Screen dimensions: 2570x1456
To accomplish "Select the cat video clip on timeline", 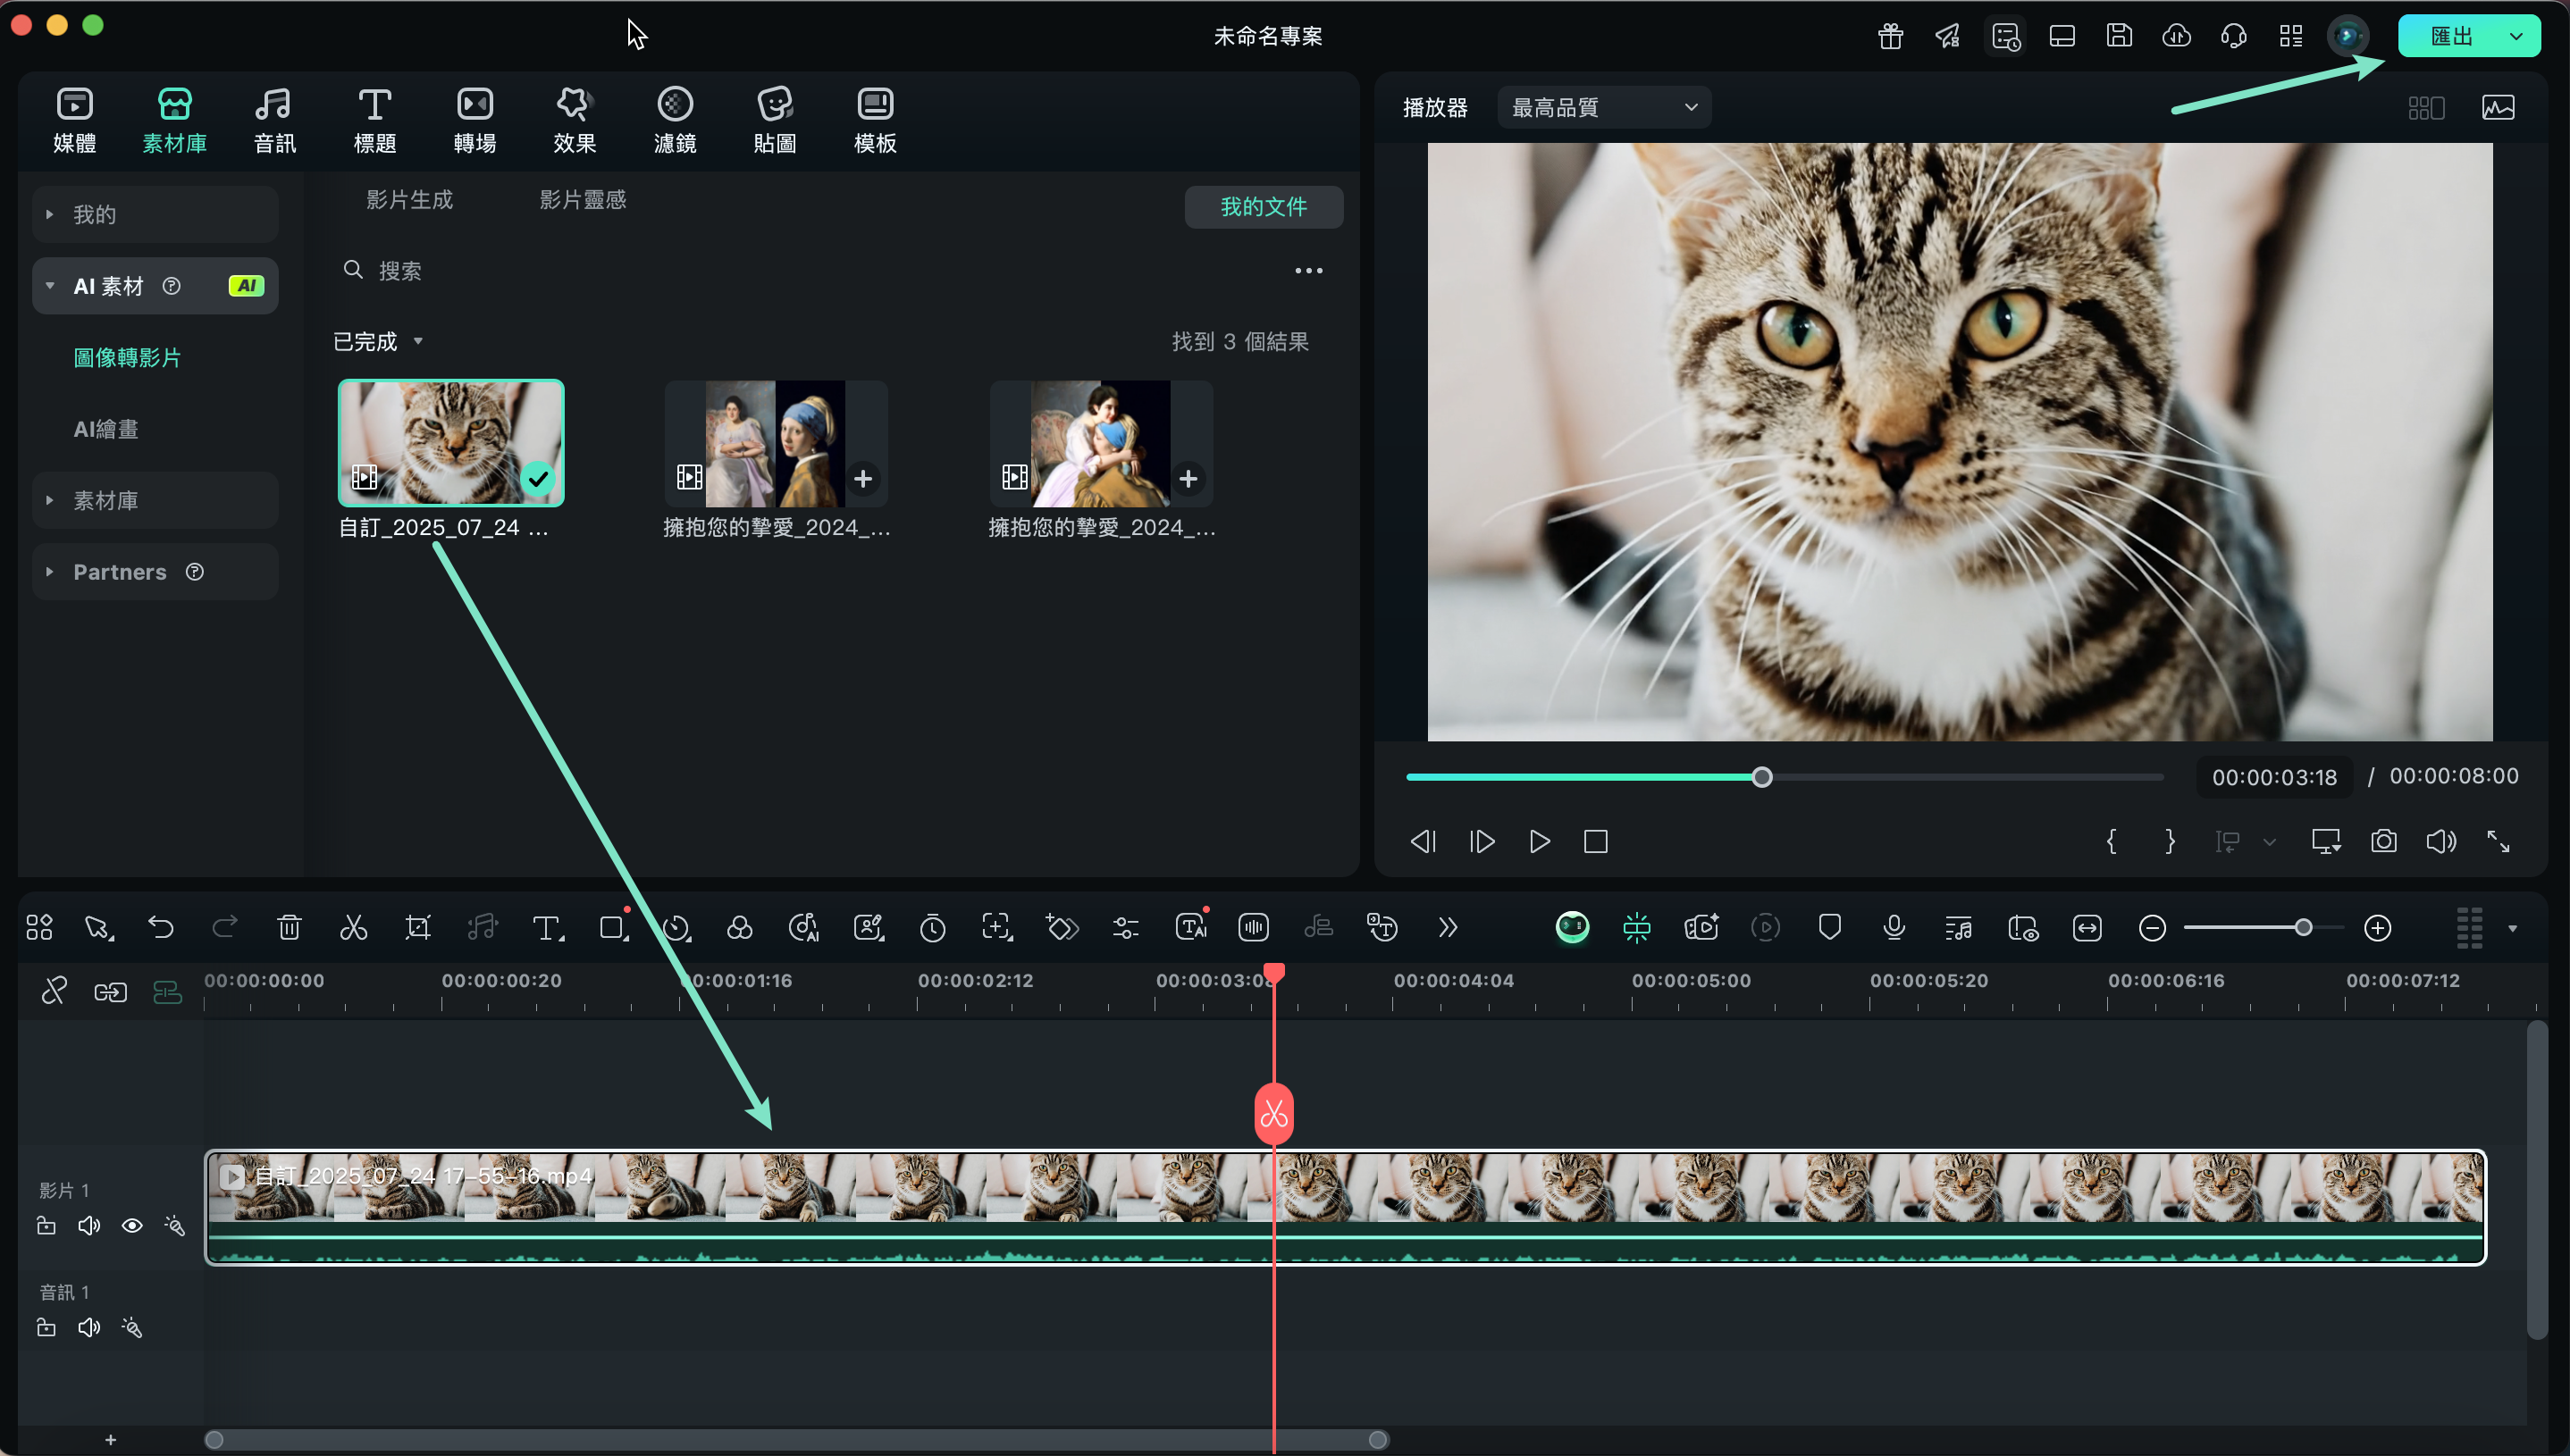I will coord(1346,1207).
